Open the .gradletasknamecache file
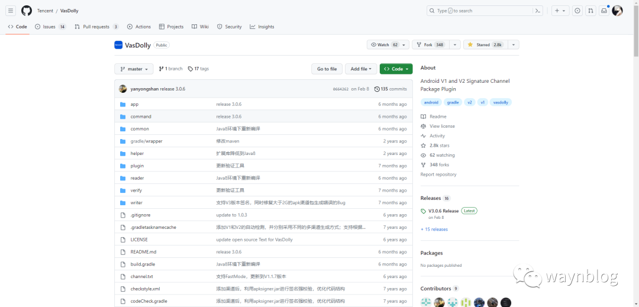639x307 pixels. coord(153,227)
